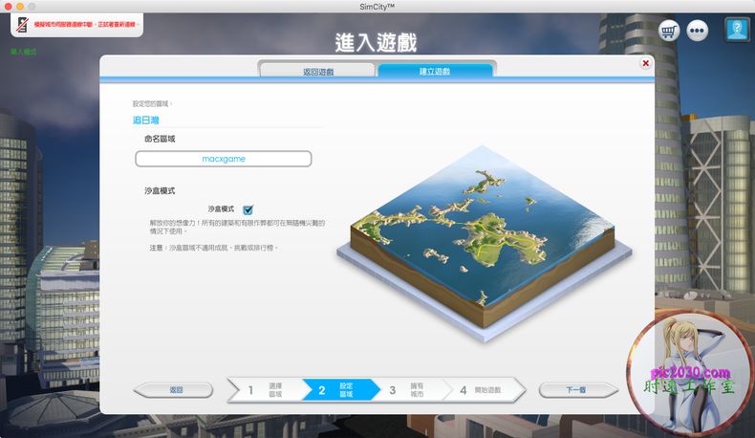Switch to the 返回遊戲 tab
755x438 pixels.
pyautogui.click(x=318, y=72)
